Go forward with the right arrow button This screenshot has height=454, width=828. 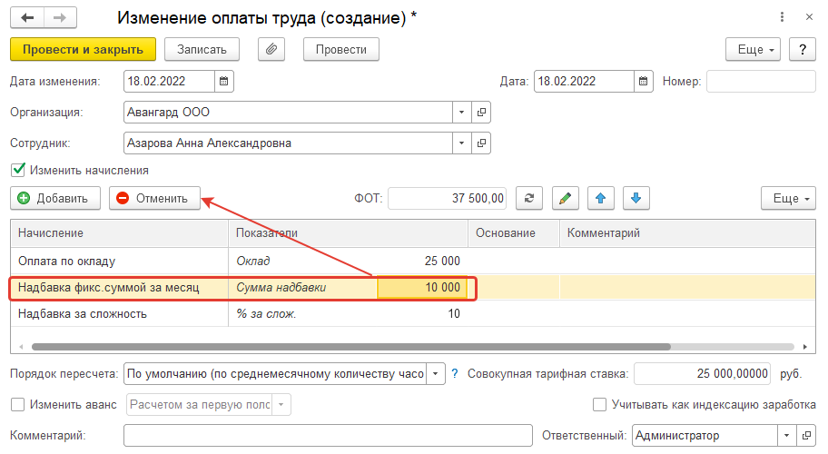pos(60,17)
